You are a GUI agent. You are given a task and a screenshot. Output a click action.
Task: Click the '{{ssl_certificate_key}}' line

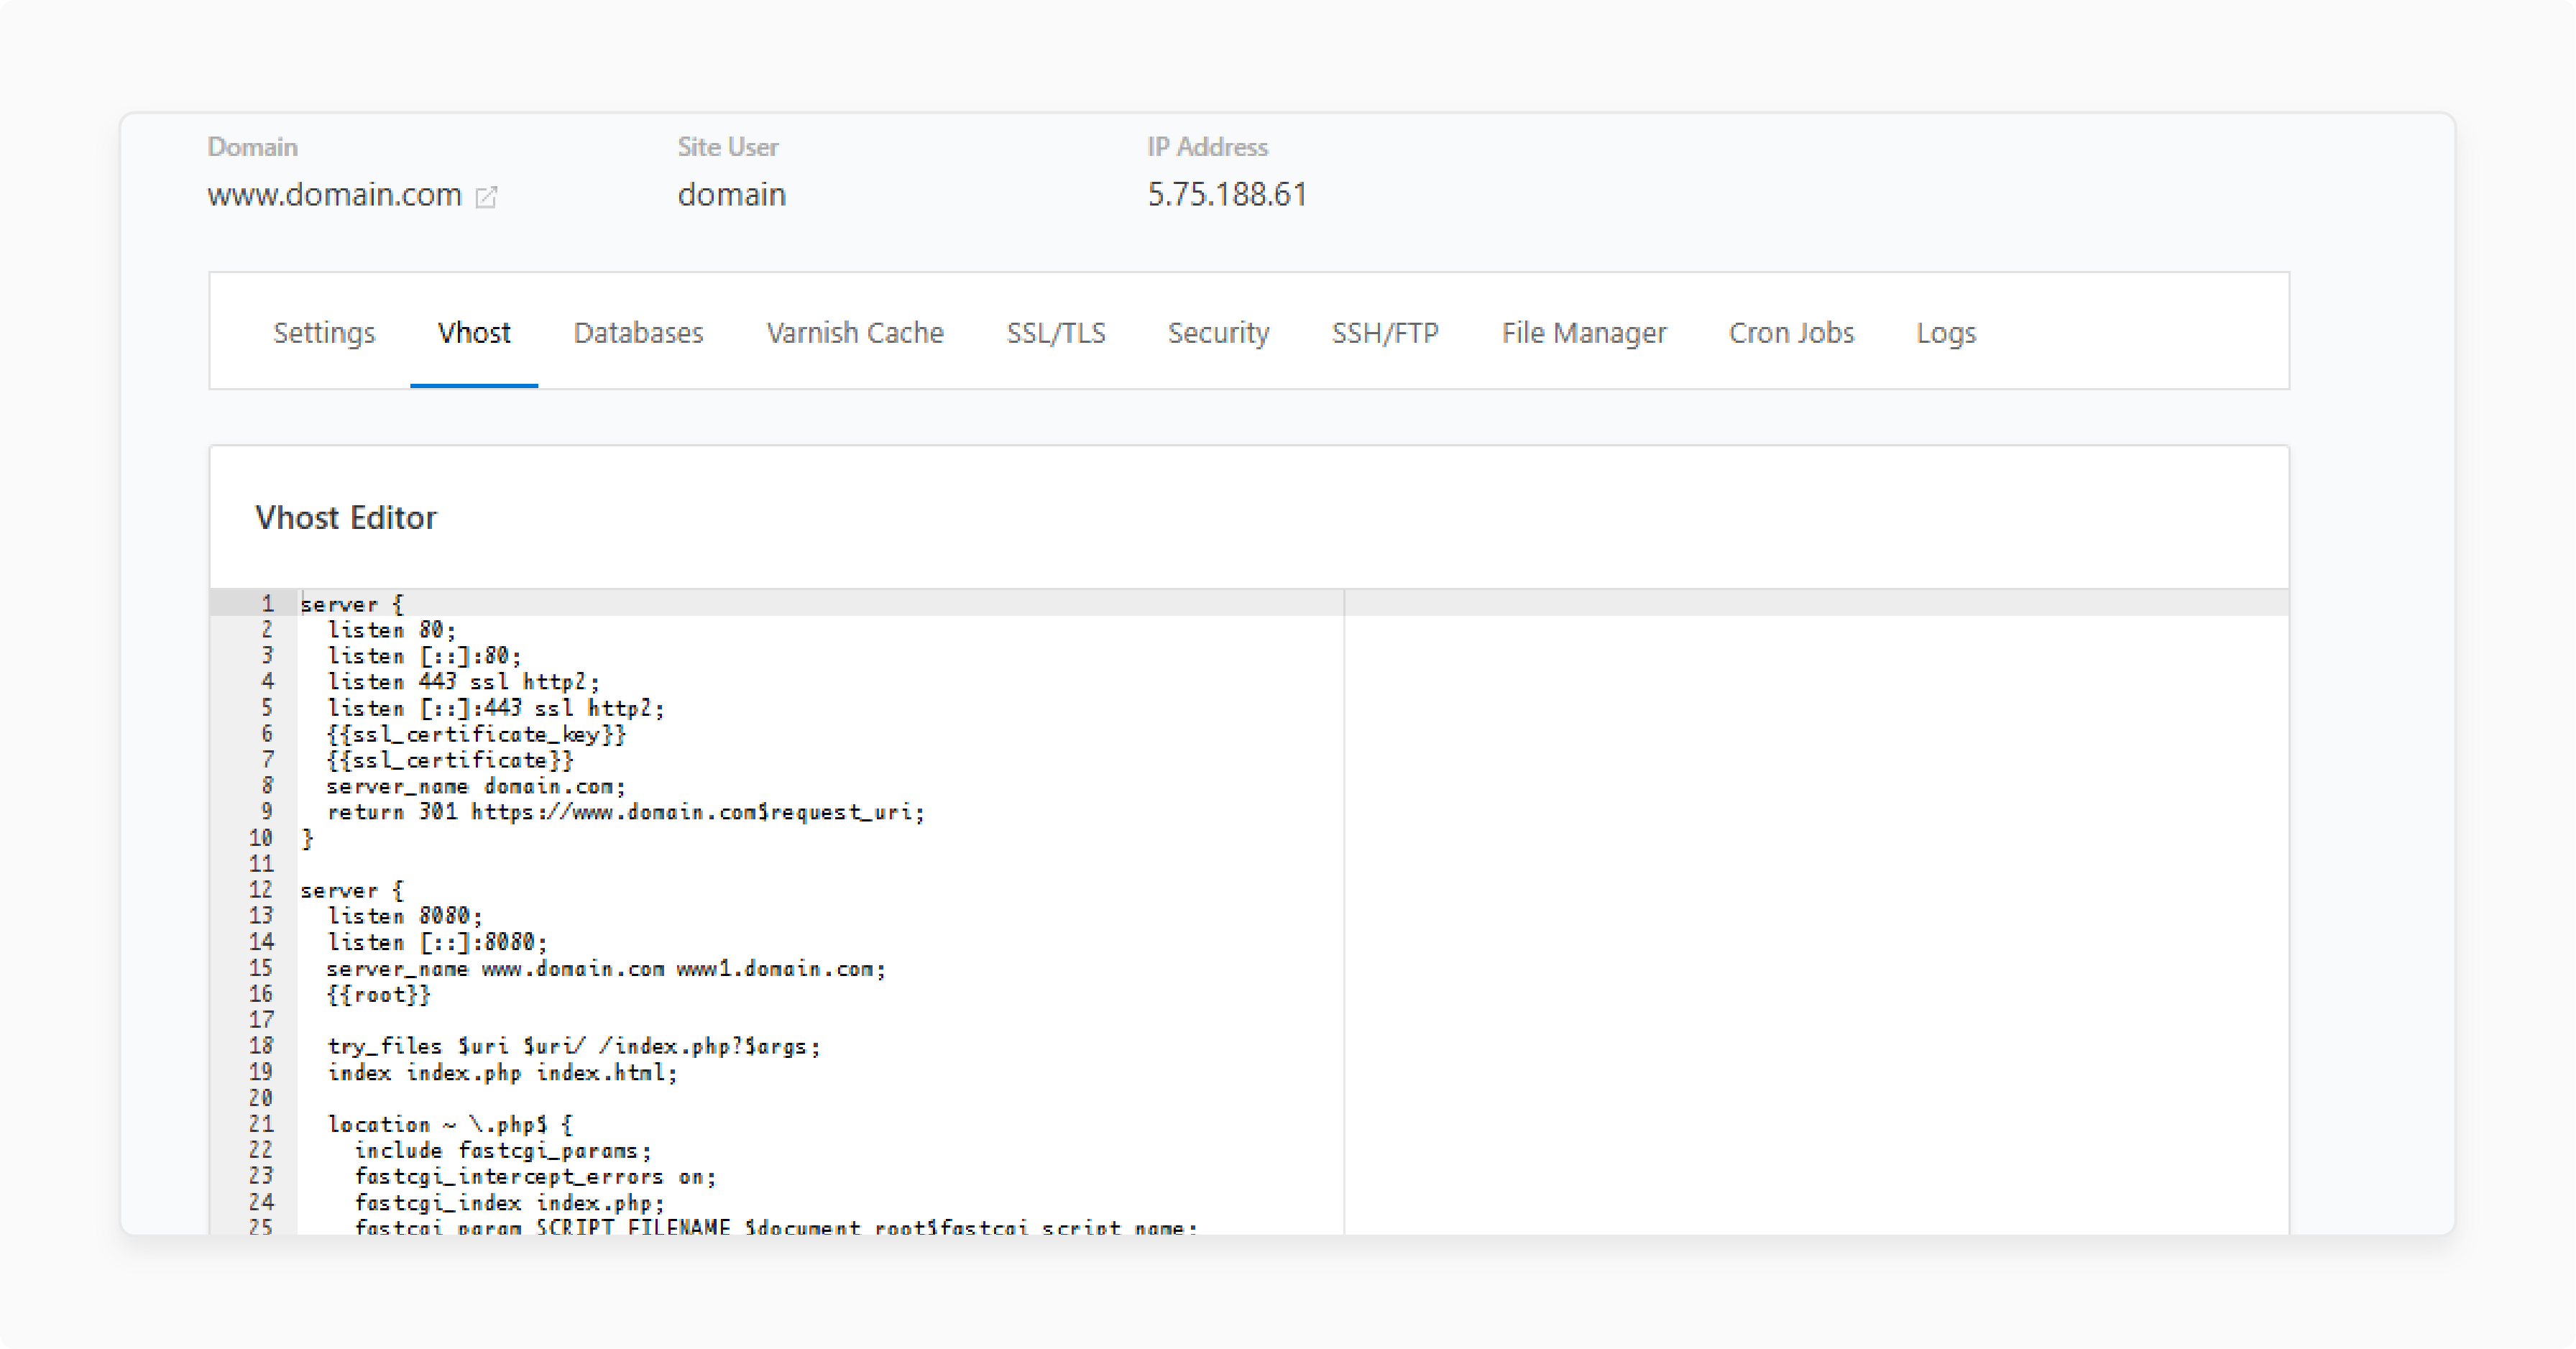(477, 734)
